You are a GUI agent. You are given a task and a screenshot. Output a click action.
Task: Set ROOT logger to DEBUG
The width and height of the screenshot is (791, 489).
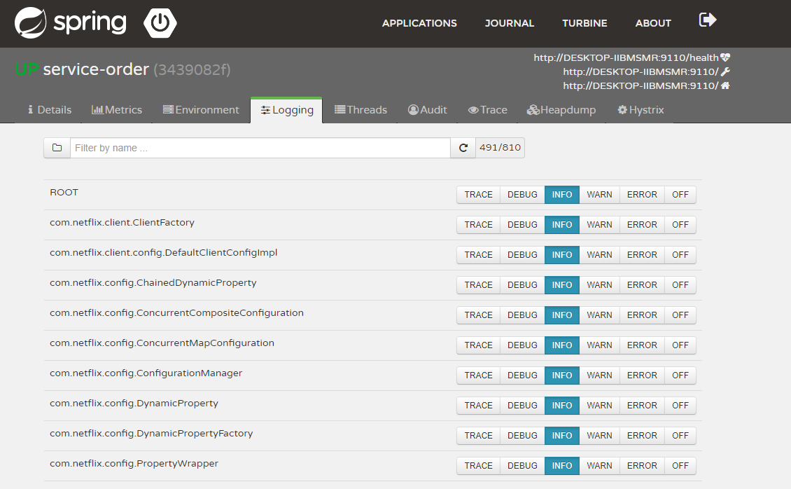pyautogui.click(x=522, y=195)
